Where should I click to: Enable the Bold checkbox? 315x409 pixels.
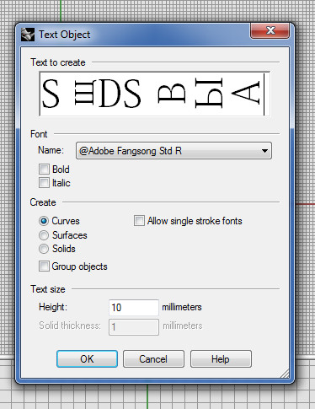coord(44,170)
